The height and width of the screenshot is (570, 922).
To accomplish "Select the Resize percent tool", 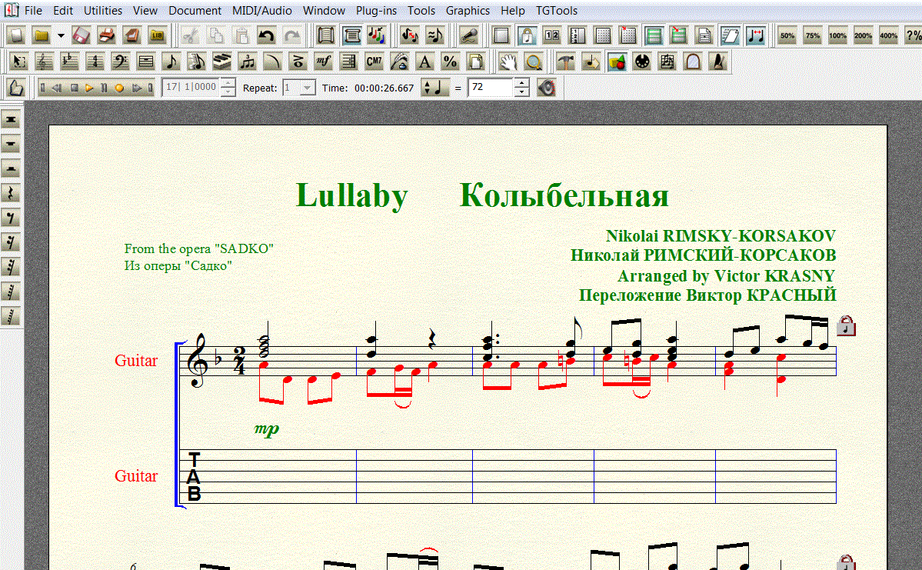I will [x=449, y=62].
